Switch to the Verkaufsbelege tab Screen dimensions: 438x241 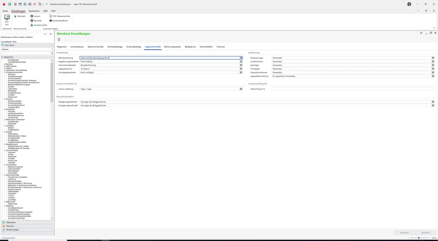point(115,47)
